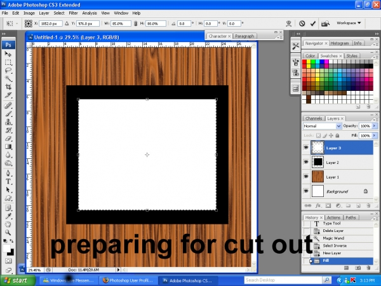This screenshot has width=381, height=286.
Task: Cancel the transform with the cancel icon
Action: click(x=302, y=24)
